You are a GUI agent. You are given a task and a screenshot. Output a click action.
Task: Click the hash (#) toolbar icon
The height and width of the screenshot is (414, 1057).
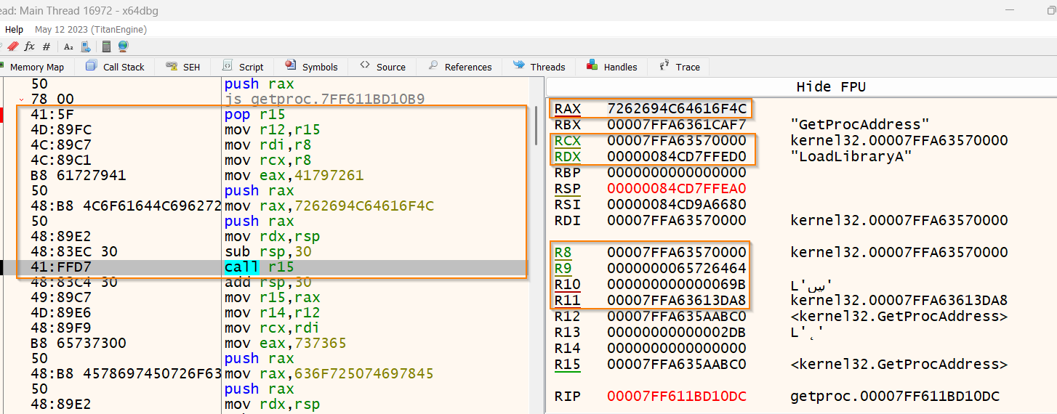47,46
